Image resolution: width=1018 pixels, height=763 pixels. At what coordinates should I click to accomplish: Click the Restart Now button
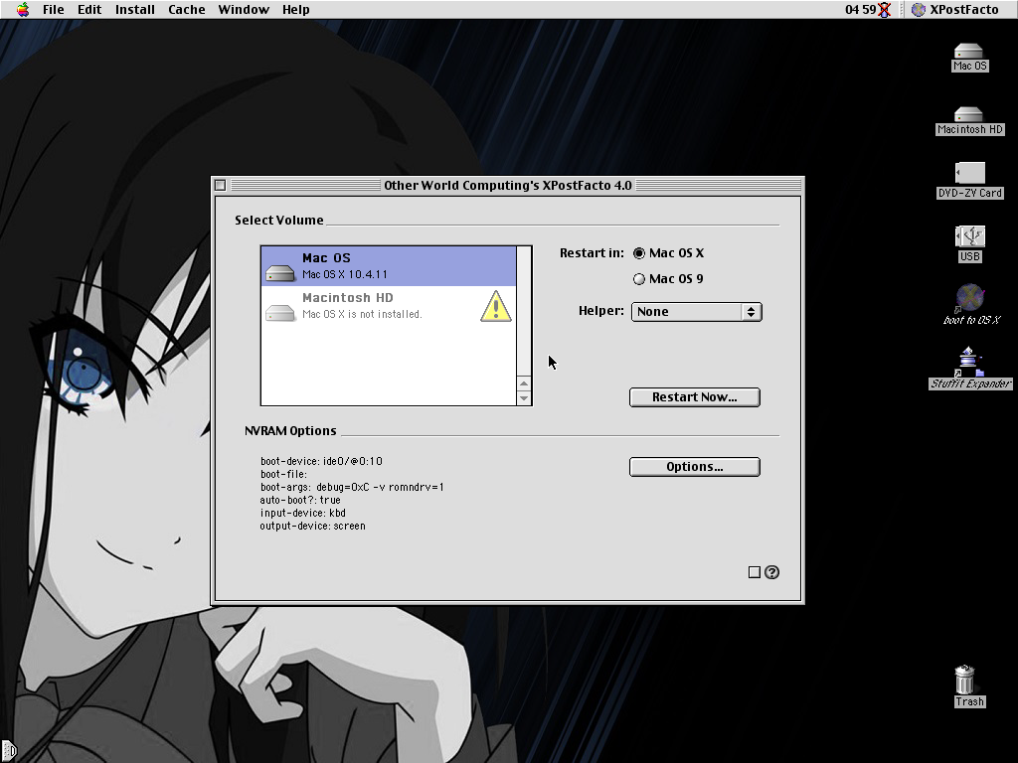click(x=695, y=397)
